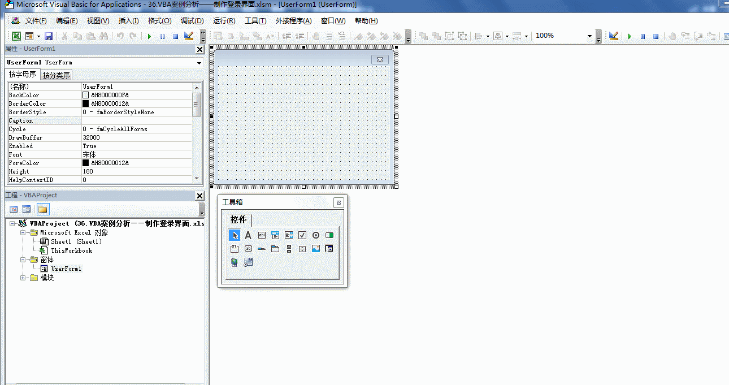729x385 pixels.
Task: Pick the CheckBox control in toolbox
Action: pos(302,235)
